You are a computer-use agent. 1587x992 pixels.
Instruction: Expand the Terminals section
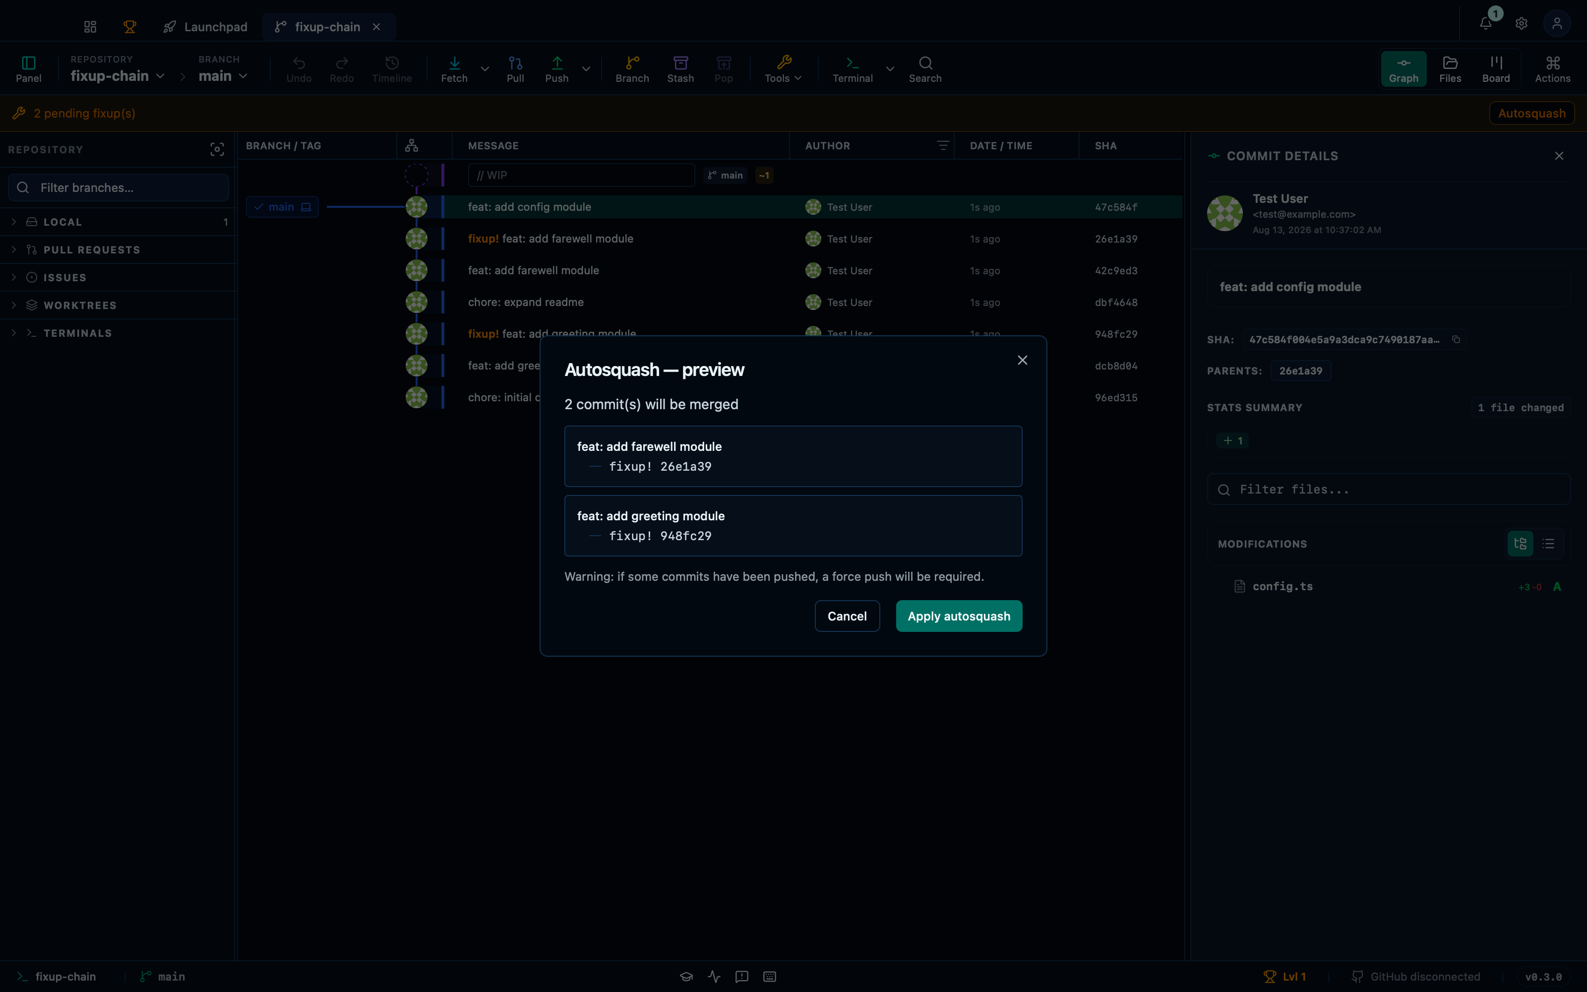pos(118,333)
